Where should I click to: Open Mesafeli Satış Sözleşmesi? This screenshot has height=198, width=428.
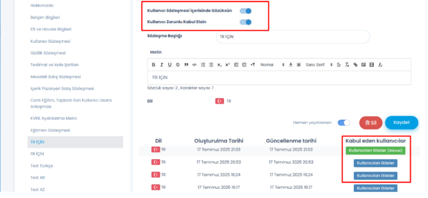56,77
